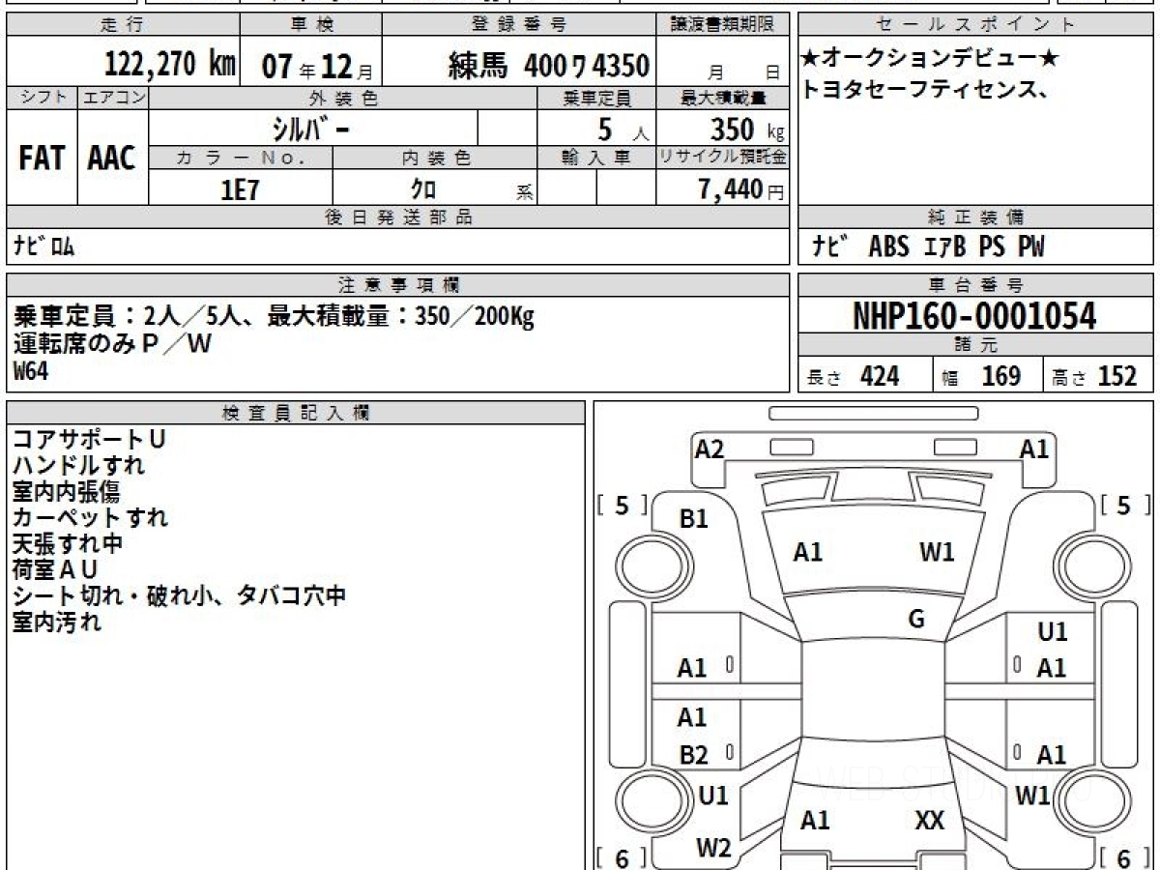Select the シフト header cell
The width and height of the screenshot is (1160, 870).
[x=42, y=98]
